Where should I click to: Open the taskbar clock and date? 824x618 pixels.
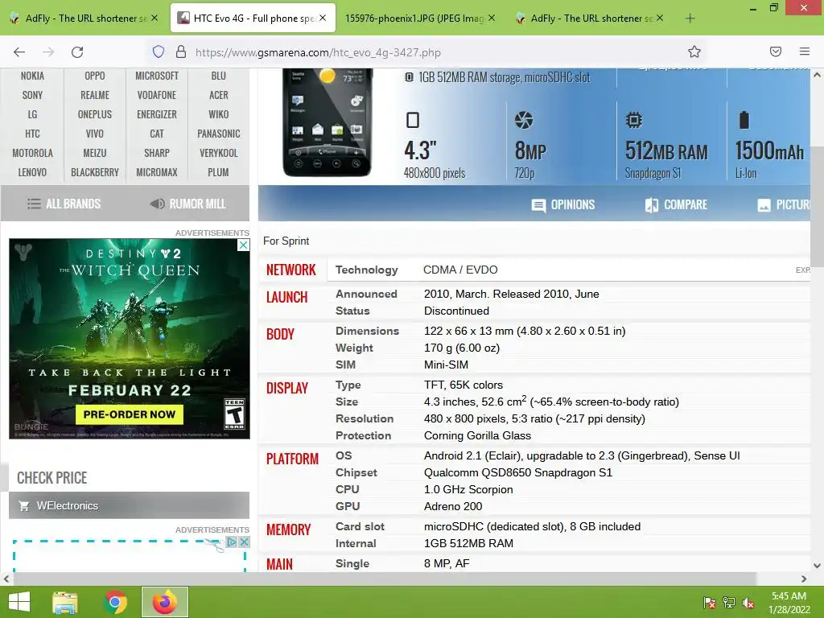[x=789, y=603]
